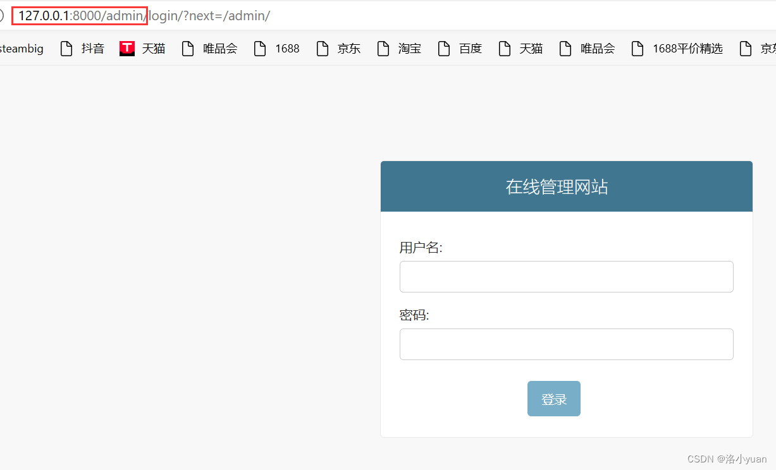Screen dimensions: 776x470
Task: Focus the 用户名 input field
Action: tap(566, 277)
